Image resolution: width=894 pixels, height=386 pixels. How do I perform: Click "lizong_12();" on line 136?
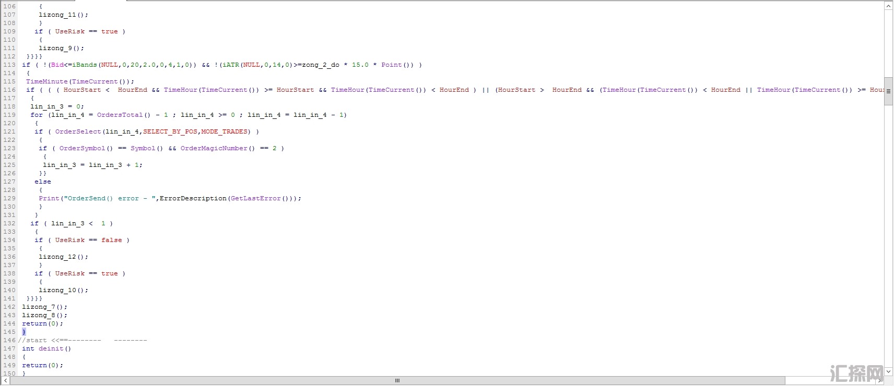pyautogui.click(x=63, y=257)
